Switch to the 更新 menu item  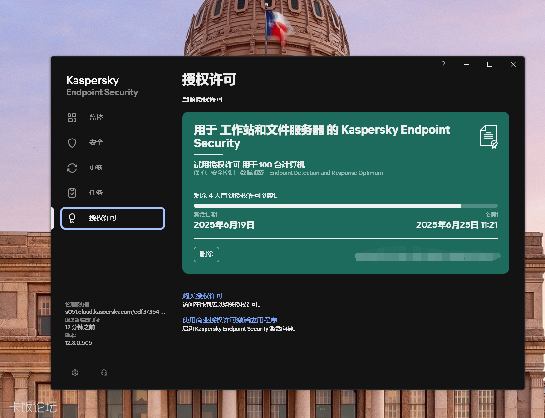[113, 168]
